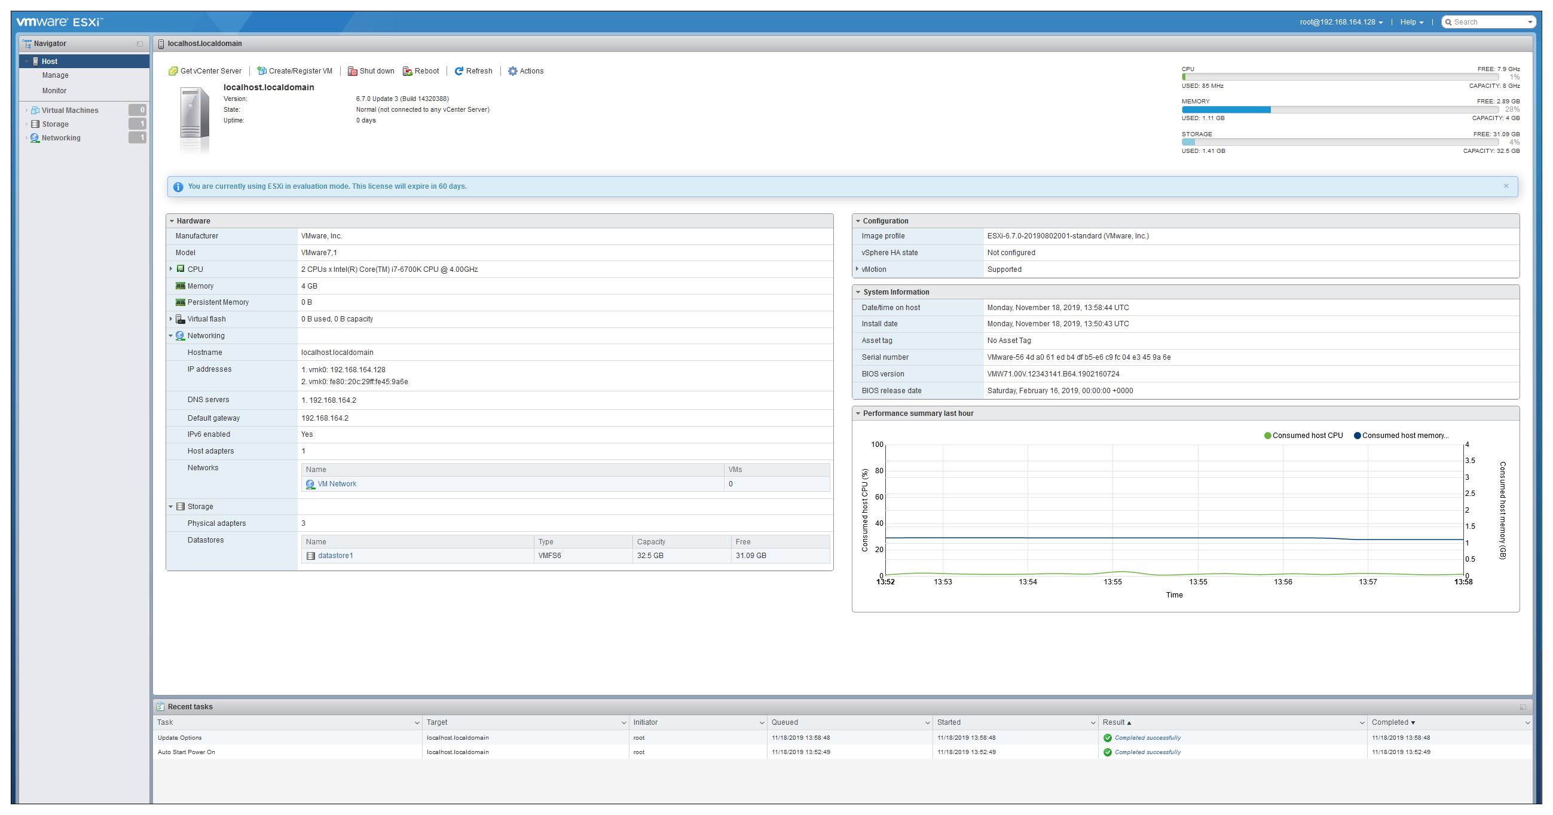Collapse the Hardware section
The height and width of the screenshot is (815, 1553).
pos(172,221)
